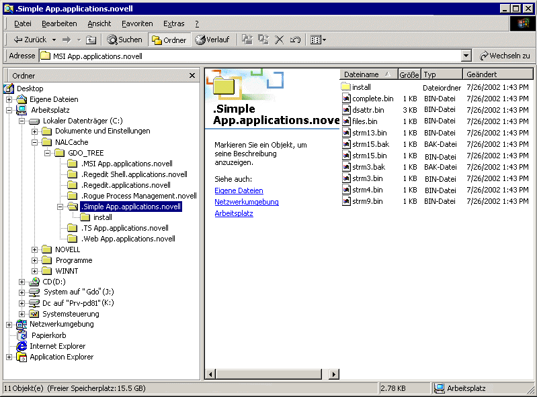Image resolution: width=537 pixels, height=397 pixels.
Task: Expand the WINNT folder node
Action: (36, 271)
